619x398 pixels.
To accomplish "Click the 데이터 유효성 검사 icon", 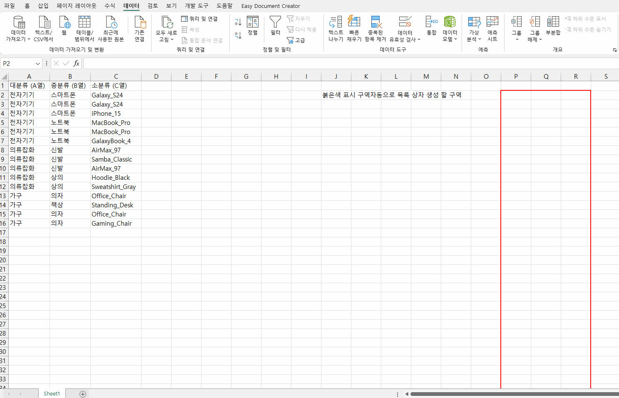I will pos(405,22).
